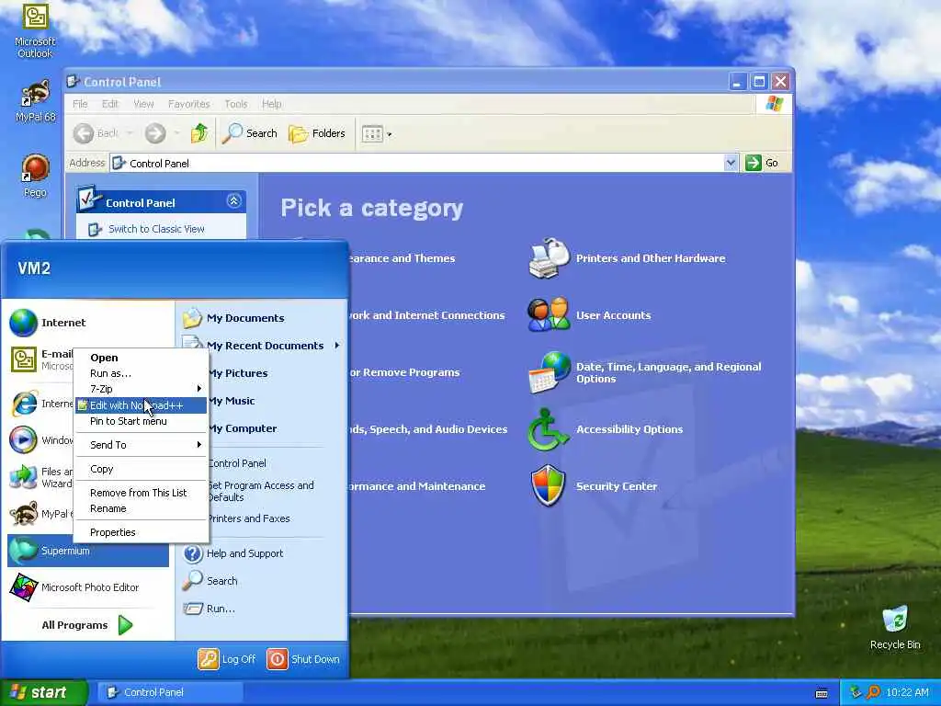Open the User Accounts category icon
Viewport: 941px width, 706px height.
548,314
